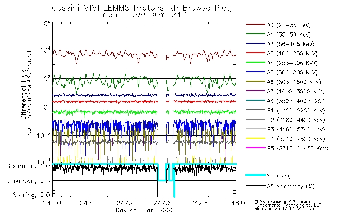Click the A6 (805-1600 KeV) legend label

pyautogui.click(x=294, y=82)
